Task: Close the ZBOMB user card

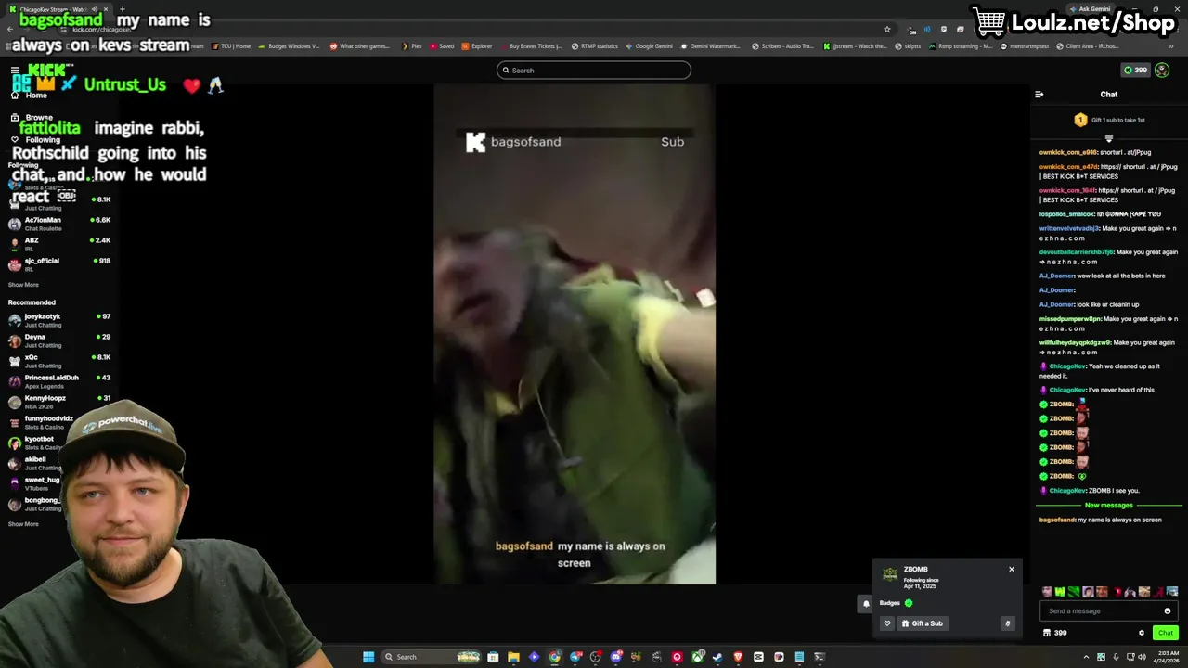Action: pyautogui.click(x=1012, y=570)
